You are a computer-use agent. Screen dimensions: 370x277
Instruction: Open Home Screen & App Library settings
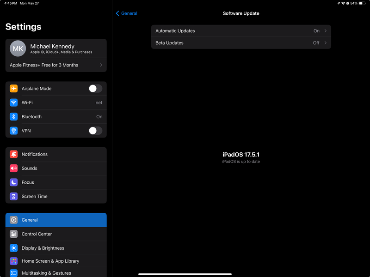(56, 261)
